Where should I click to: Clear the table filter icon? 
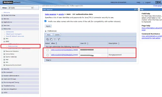58,39
